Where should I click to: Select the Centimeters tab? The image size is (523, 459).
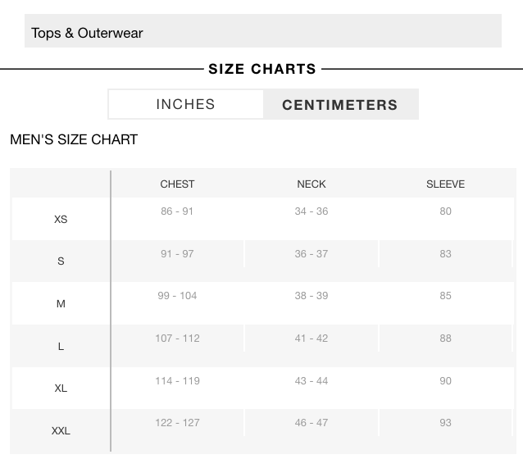click(340, 105)
